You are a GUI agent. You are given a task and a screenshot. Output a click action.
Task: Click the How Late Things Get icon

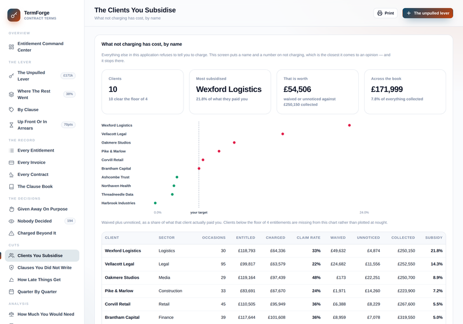[11, 279]
